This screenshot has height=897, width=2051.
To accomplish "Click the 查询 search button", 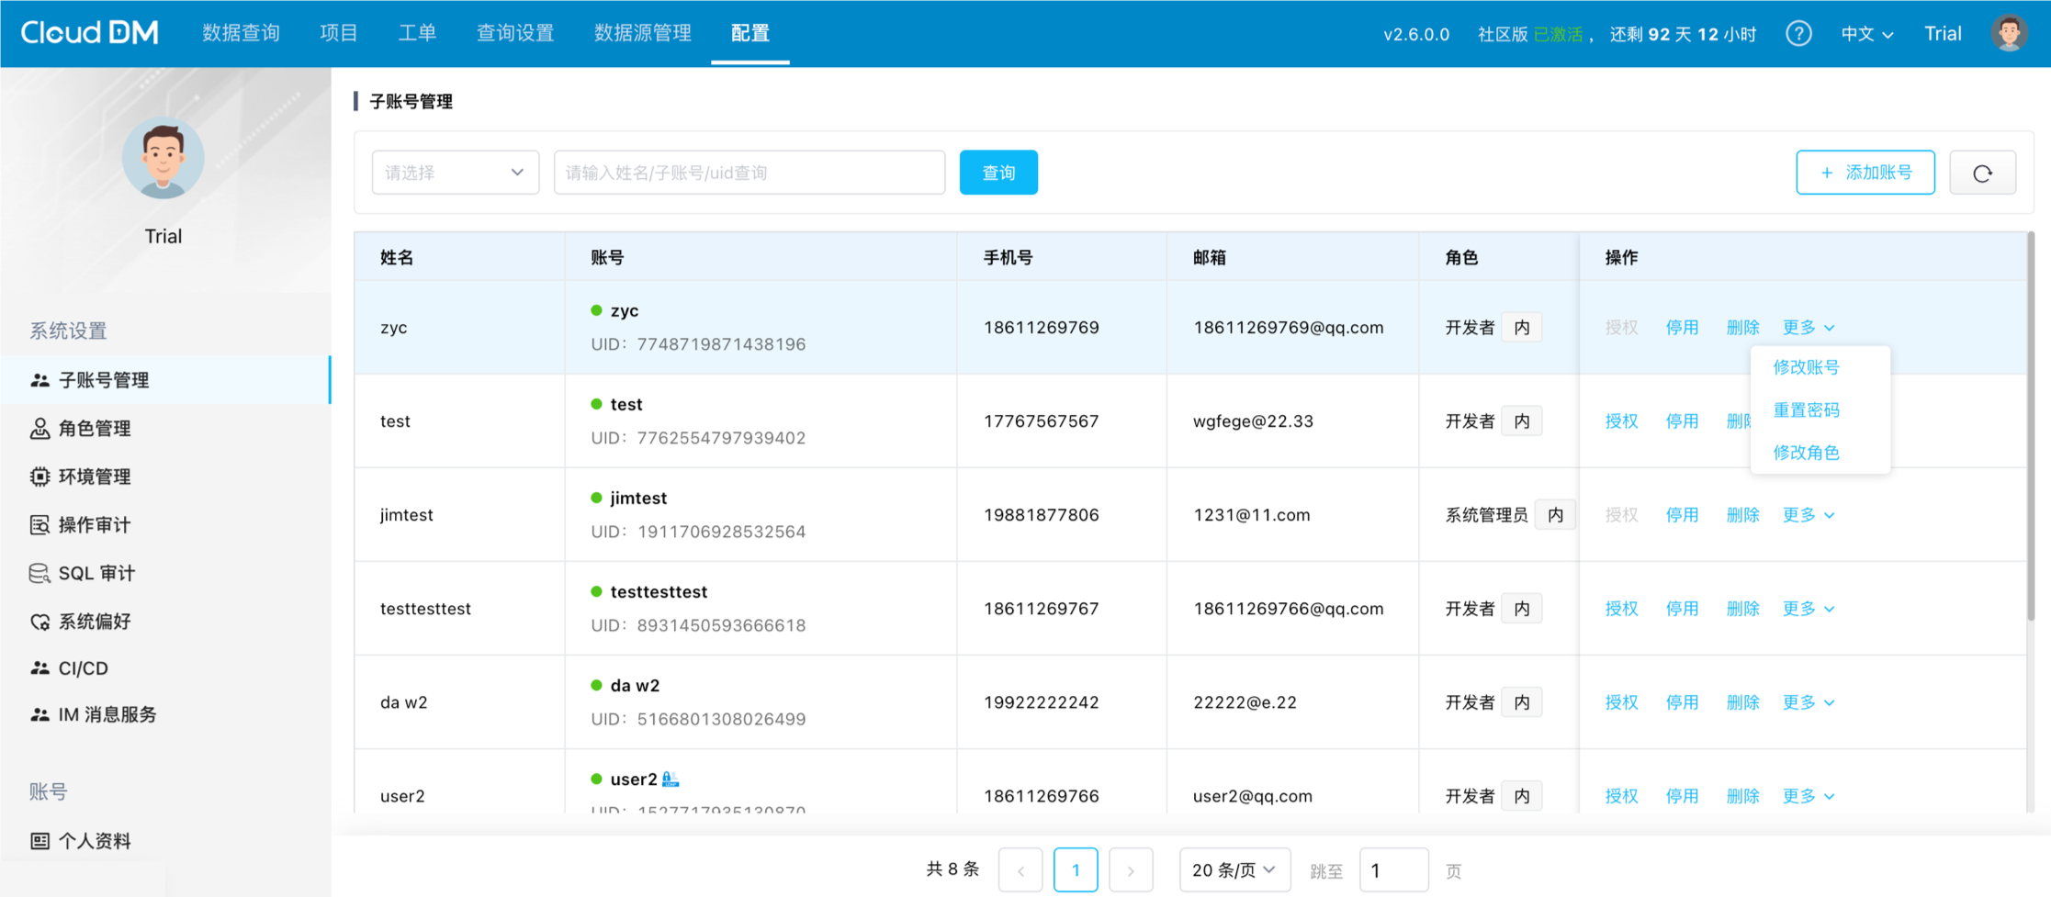I will [x=997, y=173].
